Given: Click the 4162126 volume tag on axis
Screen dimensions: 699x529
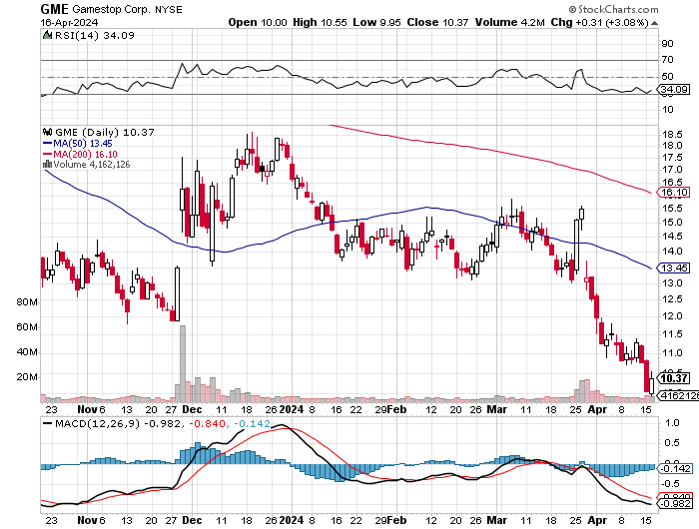Looking at the screenshot, I should [679, 395].
